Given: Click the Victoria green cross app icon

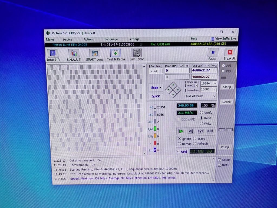Looking at the screenshot, I should point(48,33).
